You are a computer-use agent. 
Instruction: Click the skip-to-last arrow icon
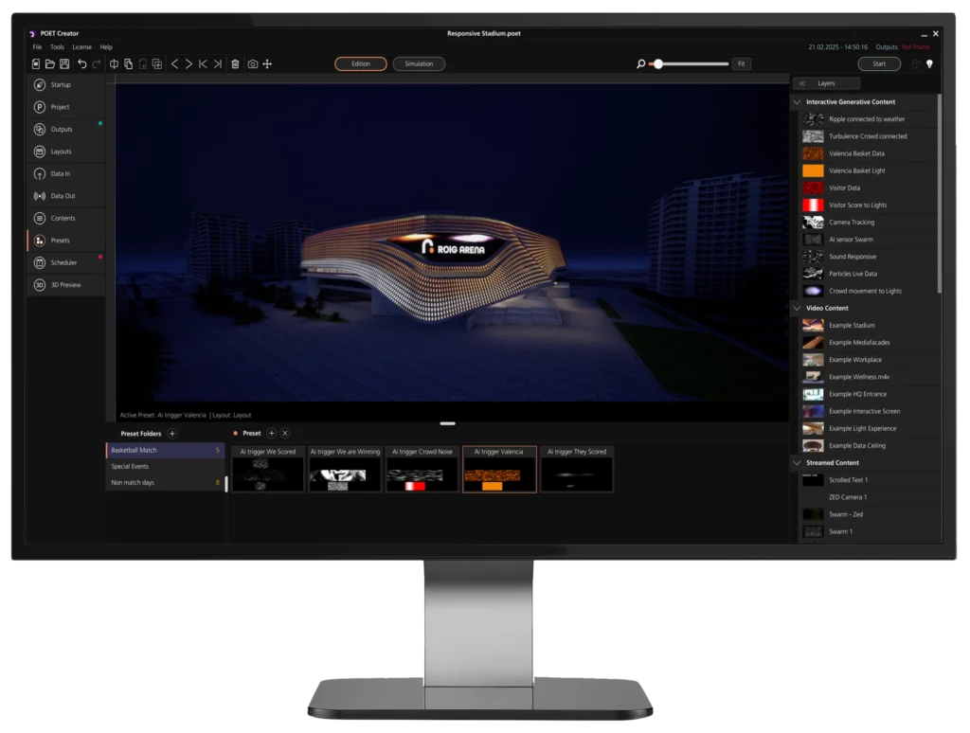(218, 64)
